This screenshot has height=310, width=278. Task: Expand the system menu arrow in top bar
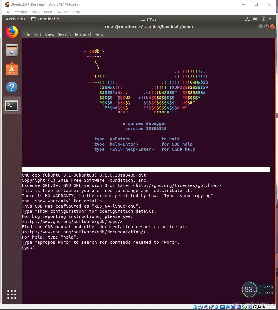[x=270, y=19]
